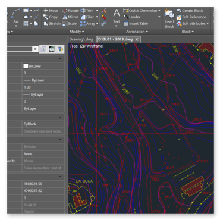The image size is (220, 220).
Task: Click Insert Table
Action: [x=136, y=24]
